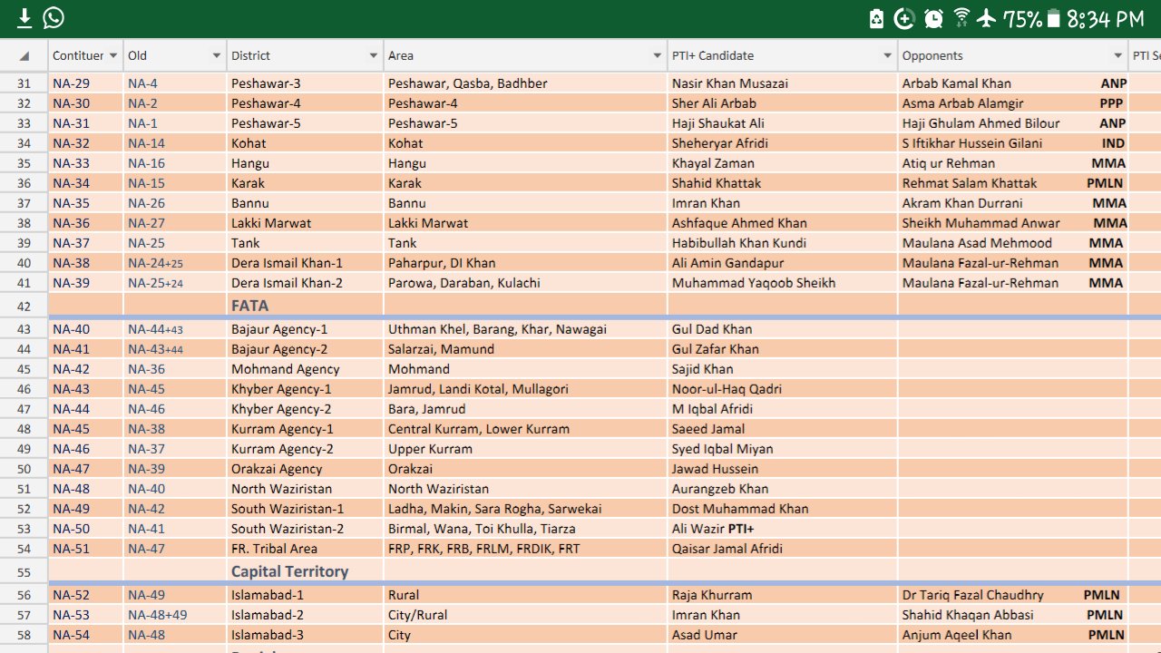Viewport: 1161px width, 653px height.
Task: Open the WhatsApp notification icon
Action: (54, 18)
